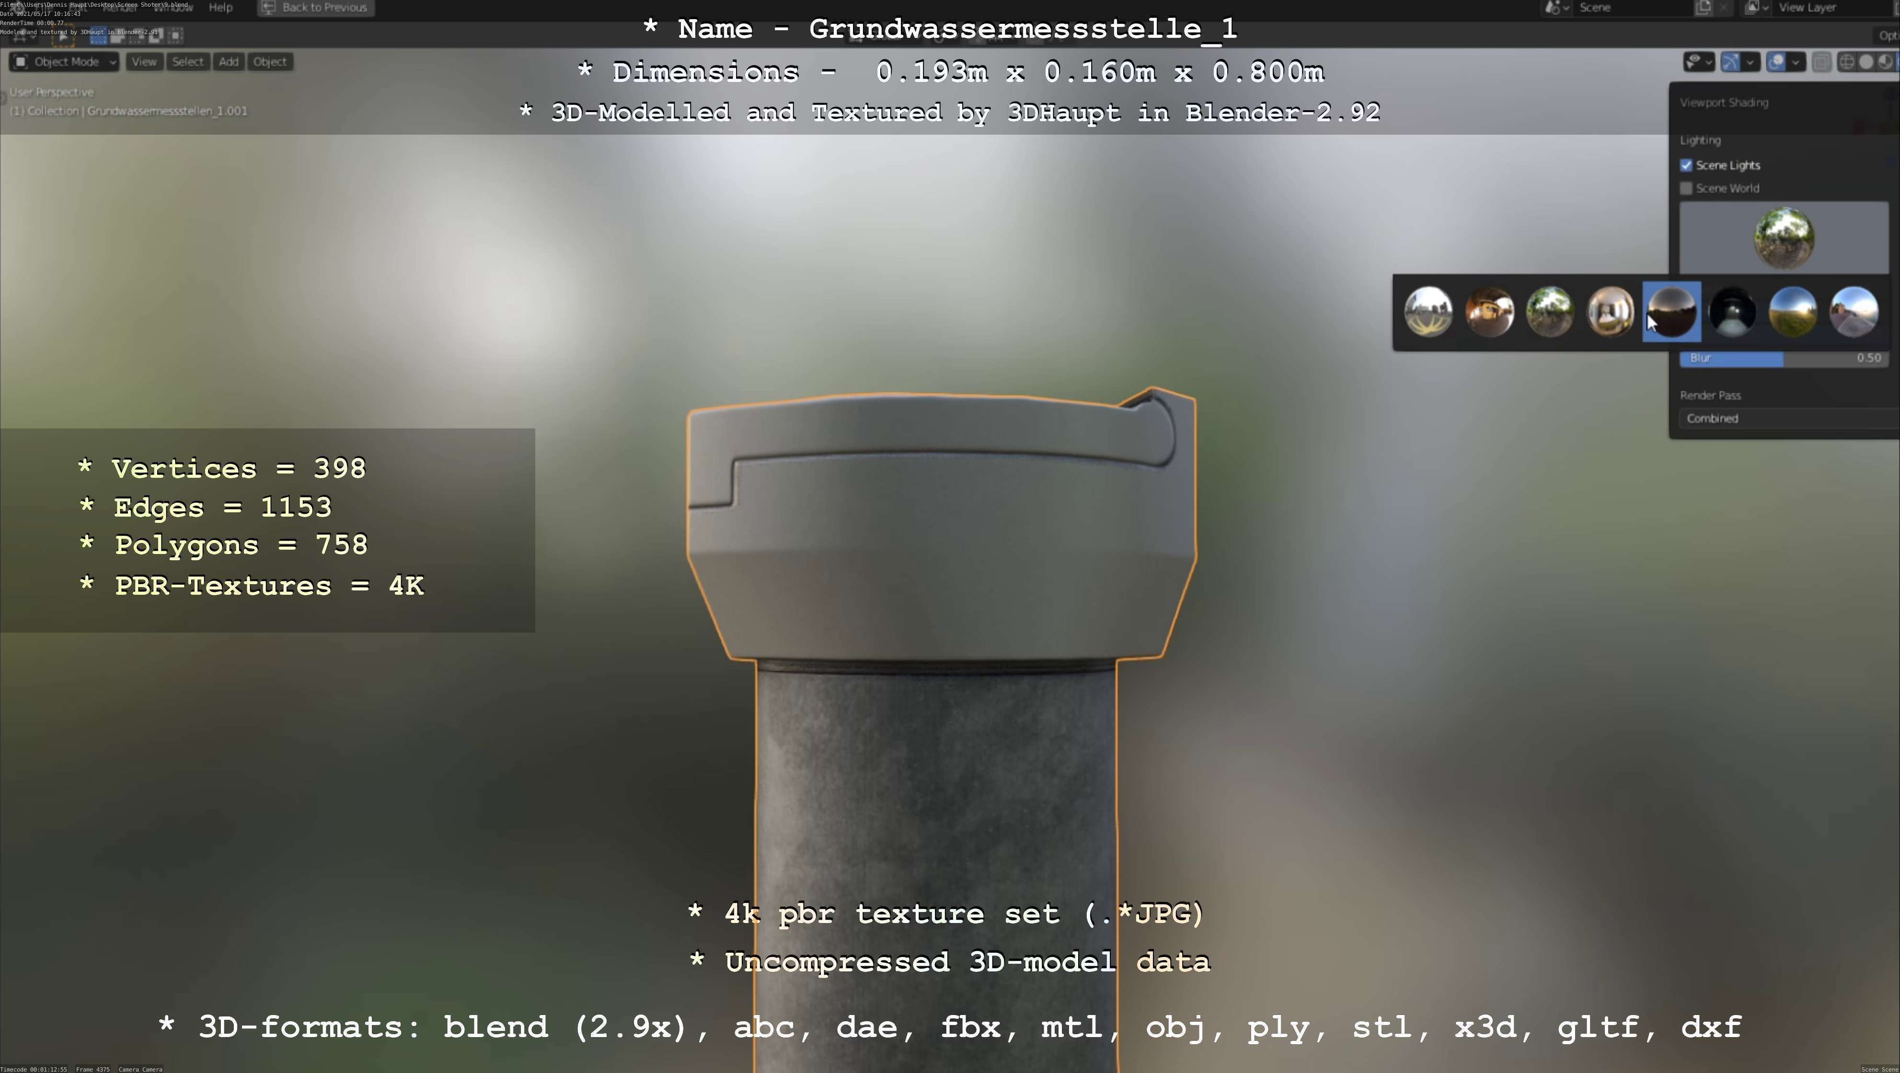Click the 'User Perspective' viewport label
Image resolution: width=1900 pixels, height=1073 pixels.
click(x=52, y=92)
